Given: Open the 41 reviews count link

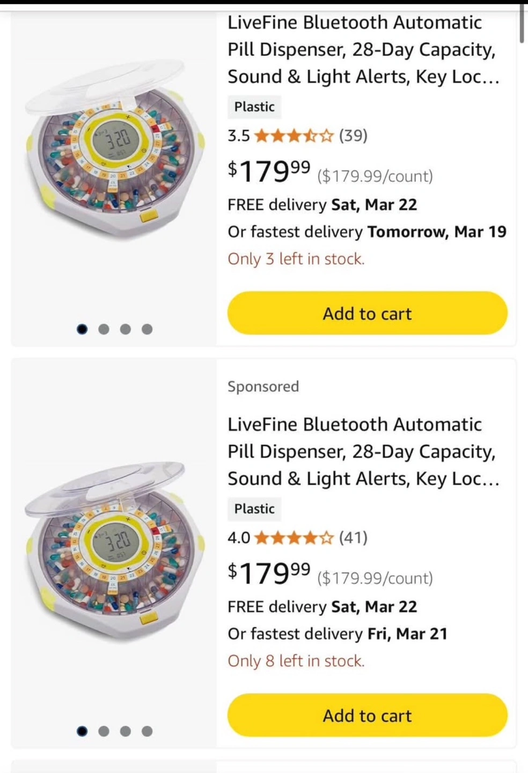Looking at the screenshot, I should pos(353,537).
